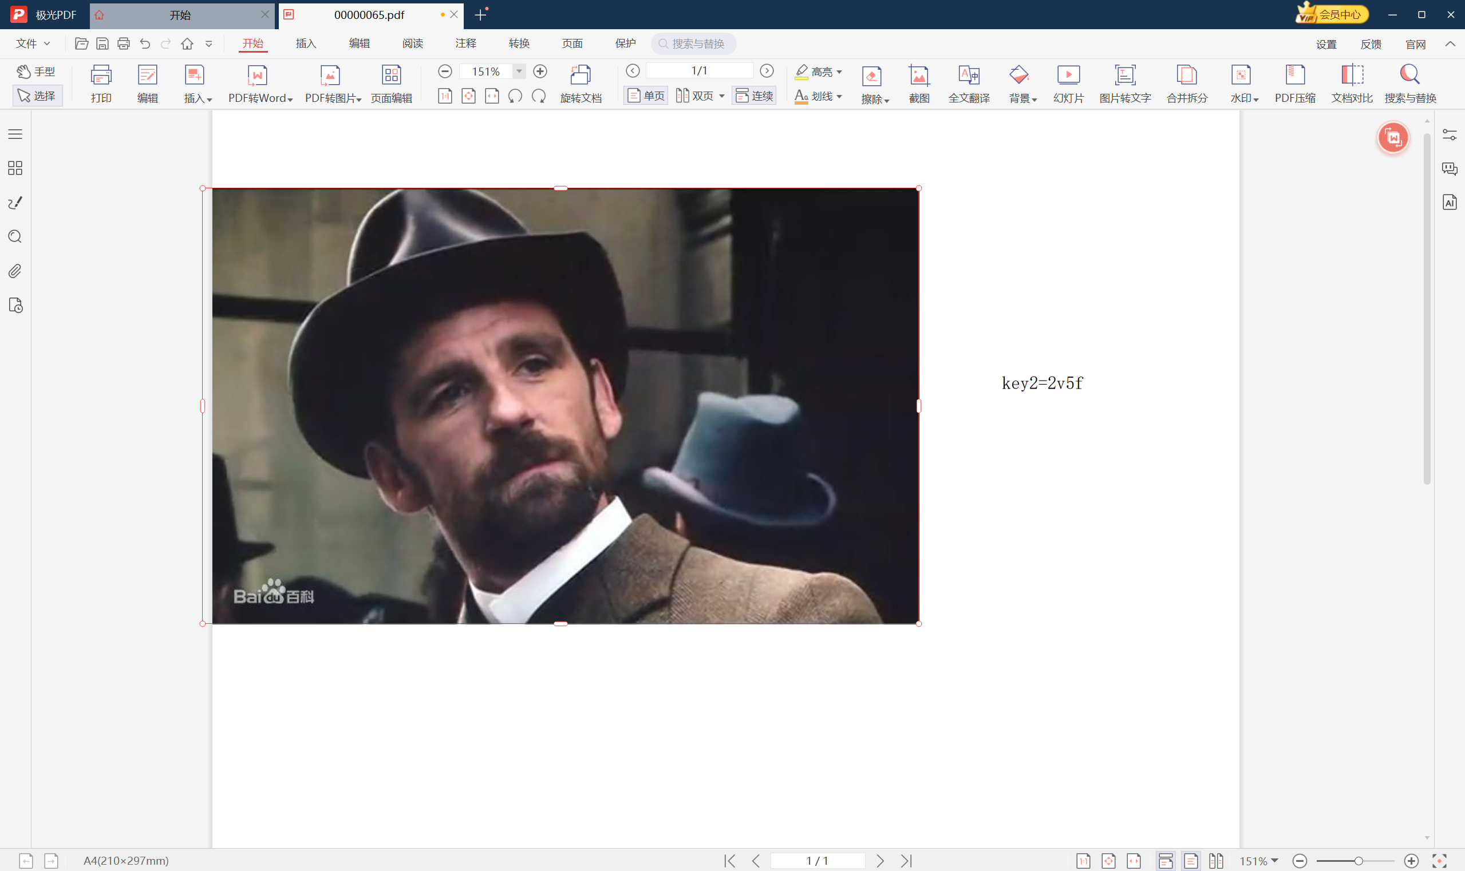Click the zoom in plus icon in toolbar
This screenshot has height=871, width=1465.
(x=540, y=71)
